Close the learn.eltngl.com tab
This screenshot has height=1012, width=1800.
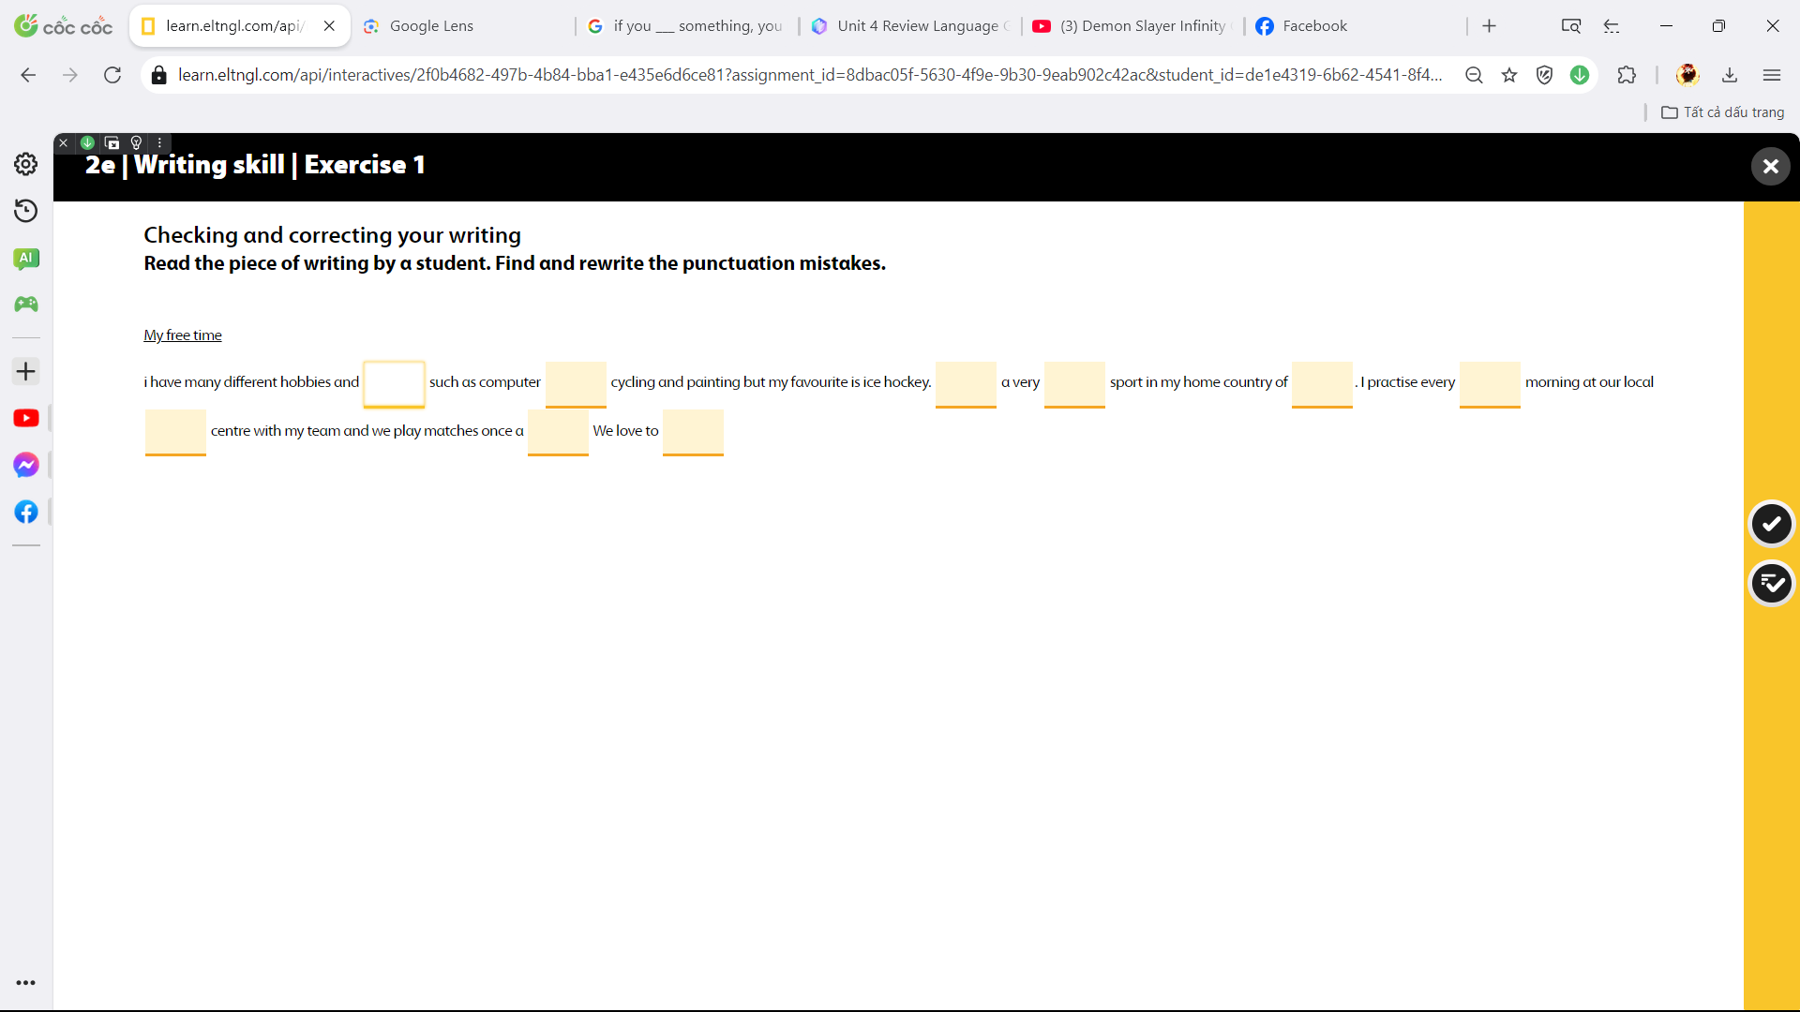coord(329,26)
